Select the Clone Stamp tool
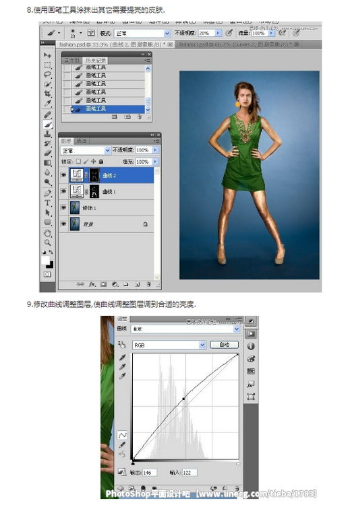The width and height of the screenshot is (350, 505). [47, 134]
